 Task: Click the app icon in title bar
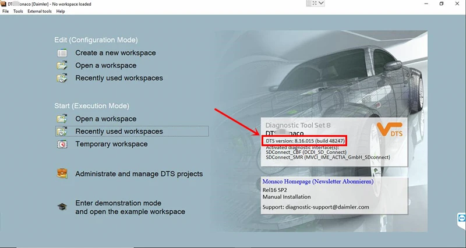click(3, 4)
